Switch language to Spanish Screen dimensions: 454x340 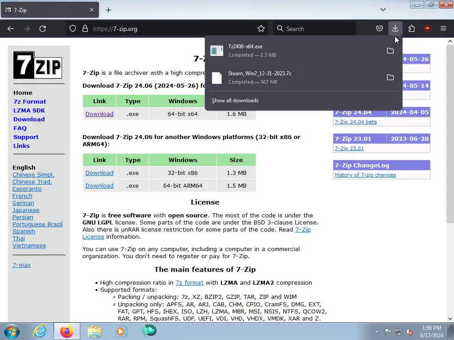coord(24,231)
